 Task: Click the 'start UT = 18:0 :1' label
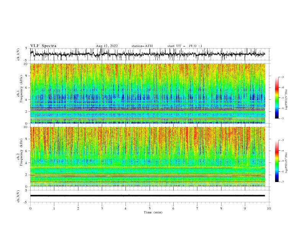pyautogui.click(x=185, y=46)
